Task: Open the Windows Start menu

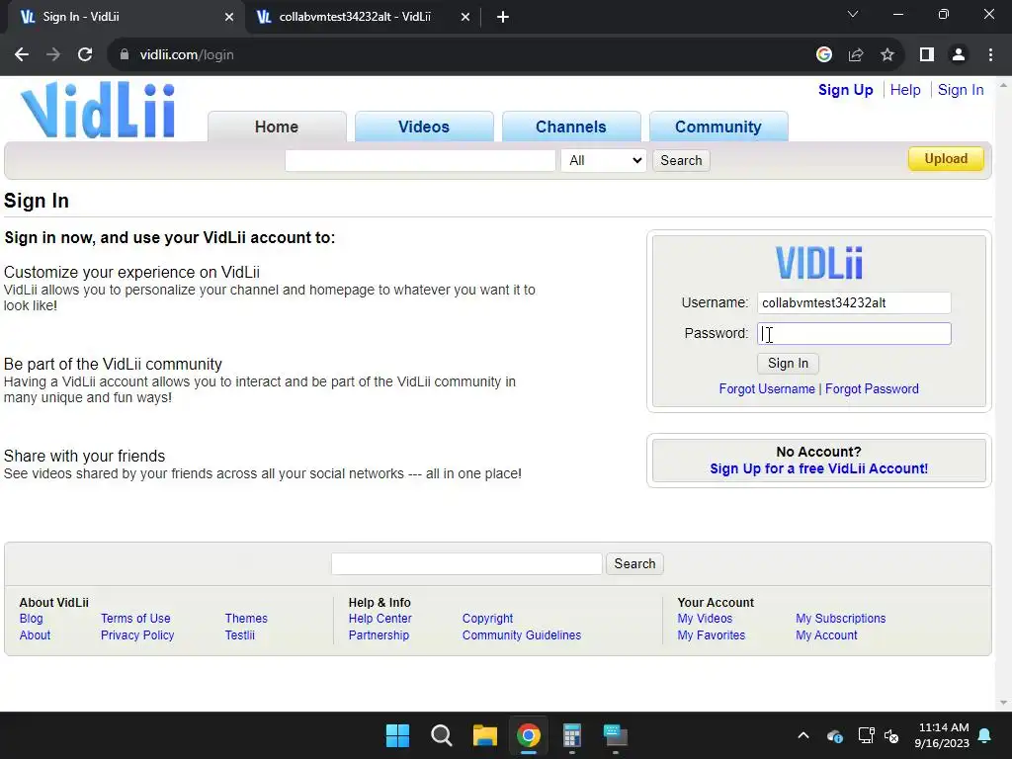Action: pyautogui.click(x=397, y=735)
